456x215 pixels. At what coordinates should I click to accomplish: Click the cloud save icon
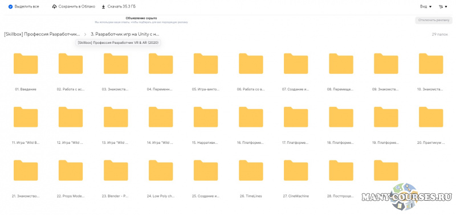54,7
